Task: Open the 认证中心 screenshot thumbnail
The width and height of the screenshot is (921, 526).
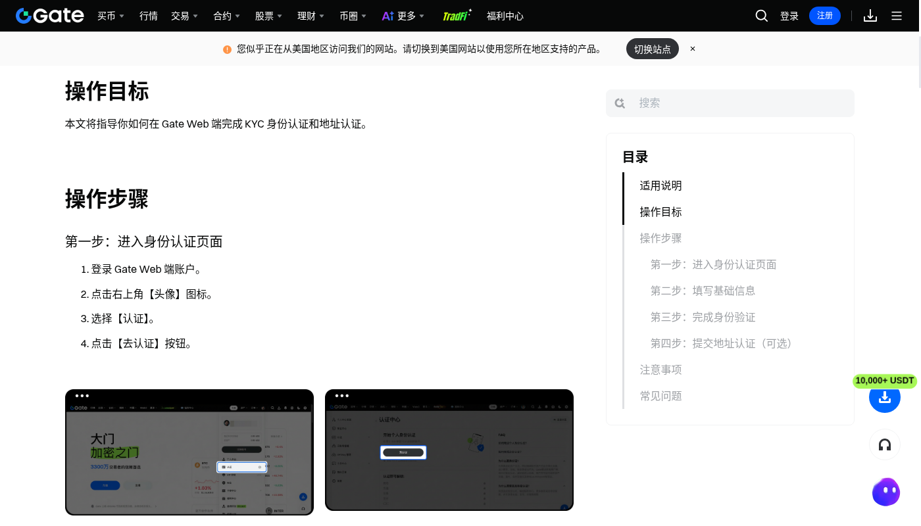Action: click(449, 450)
